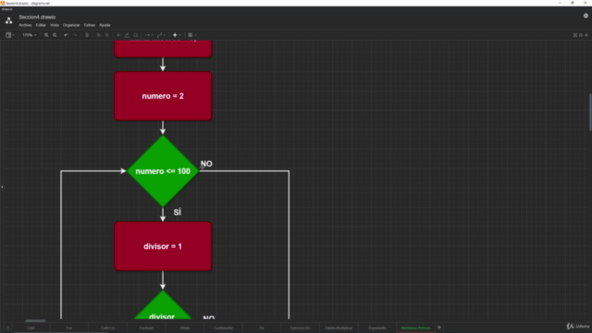Open the 175% zoom level dropdown
The height and width of the screenshot is (333, 592).
click(29, 35)
